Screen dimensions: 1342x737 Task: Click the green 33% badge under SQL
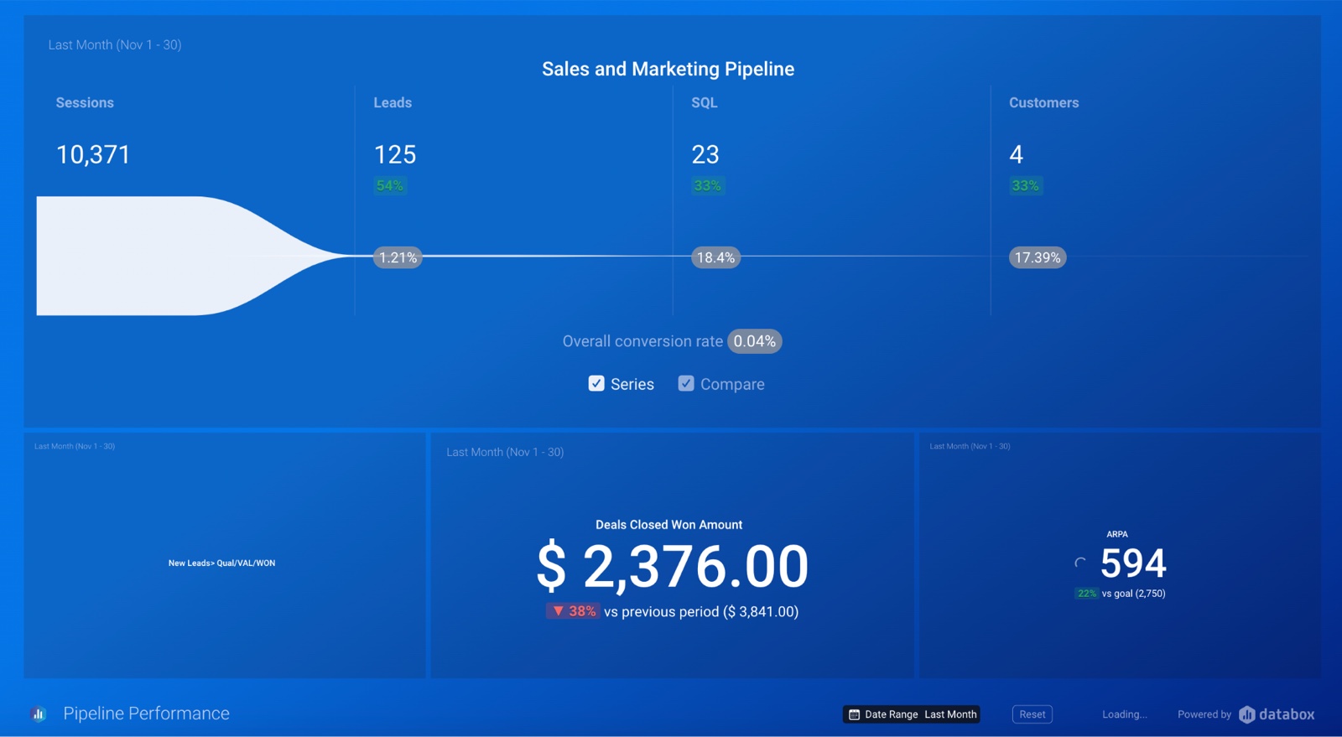pyautogui.click(x=708, y=185)
